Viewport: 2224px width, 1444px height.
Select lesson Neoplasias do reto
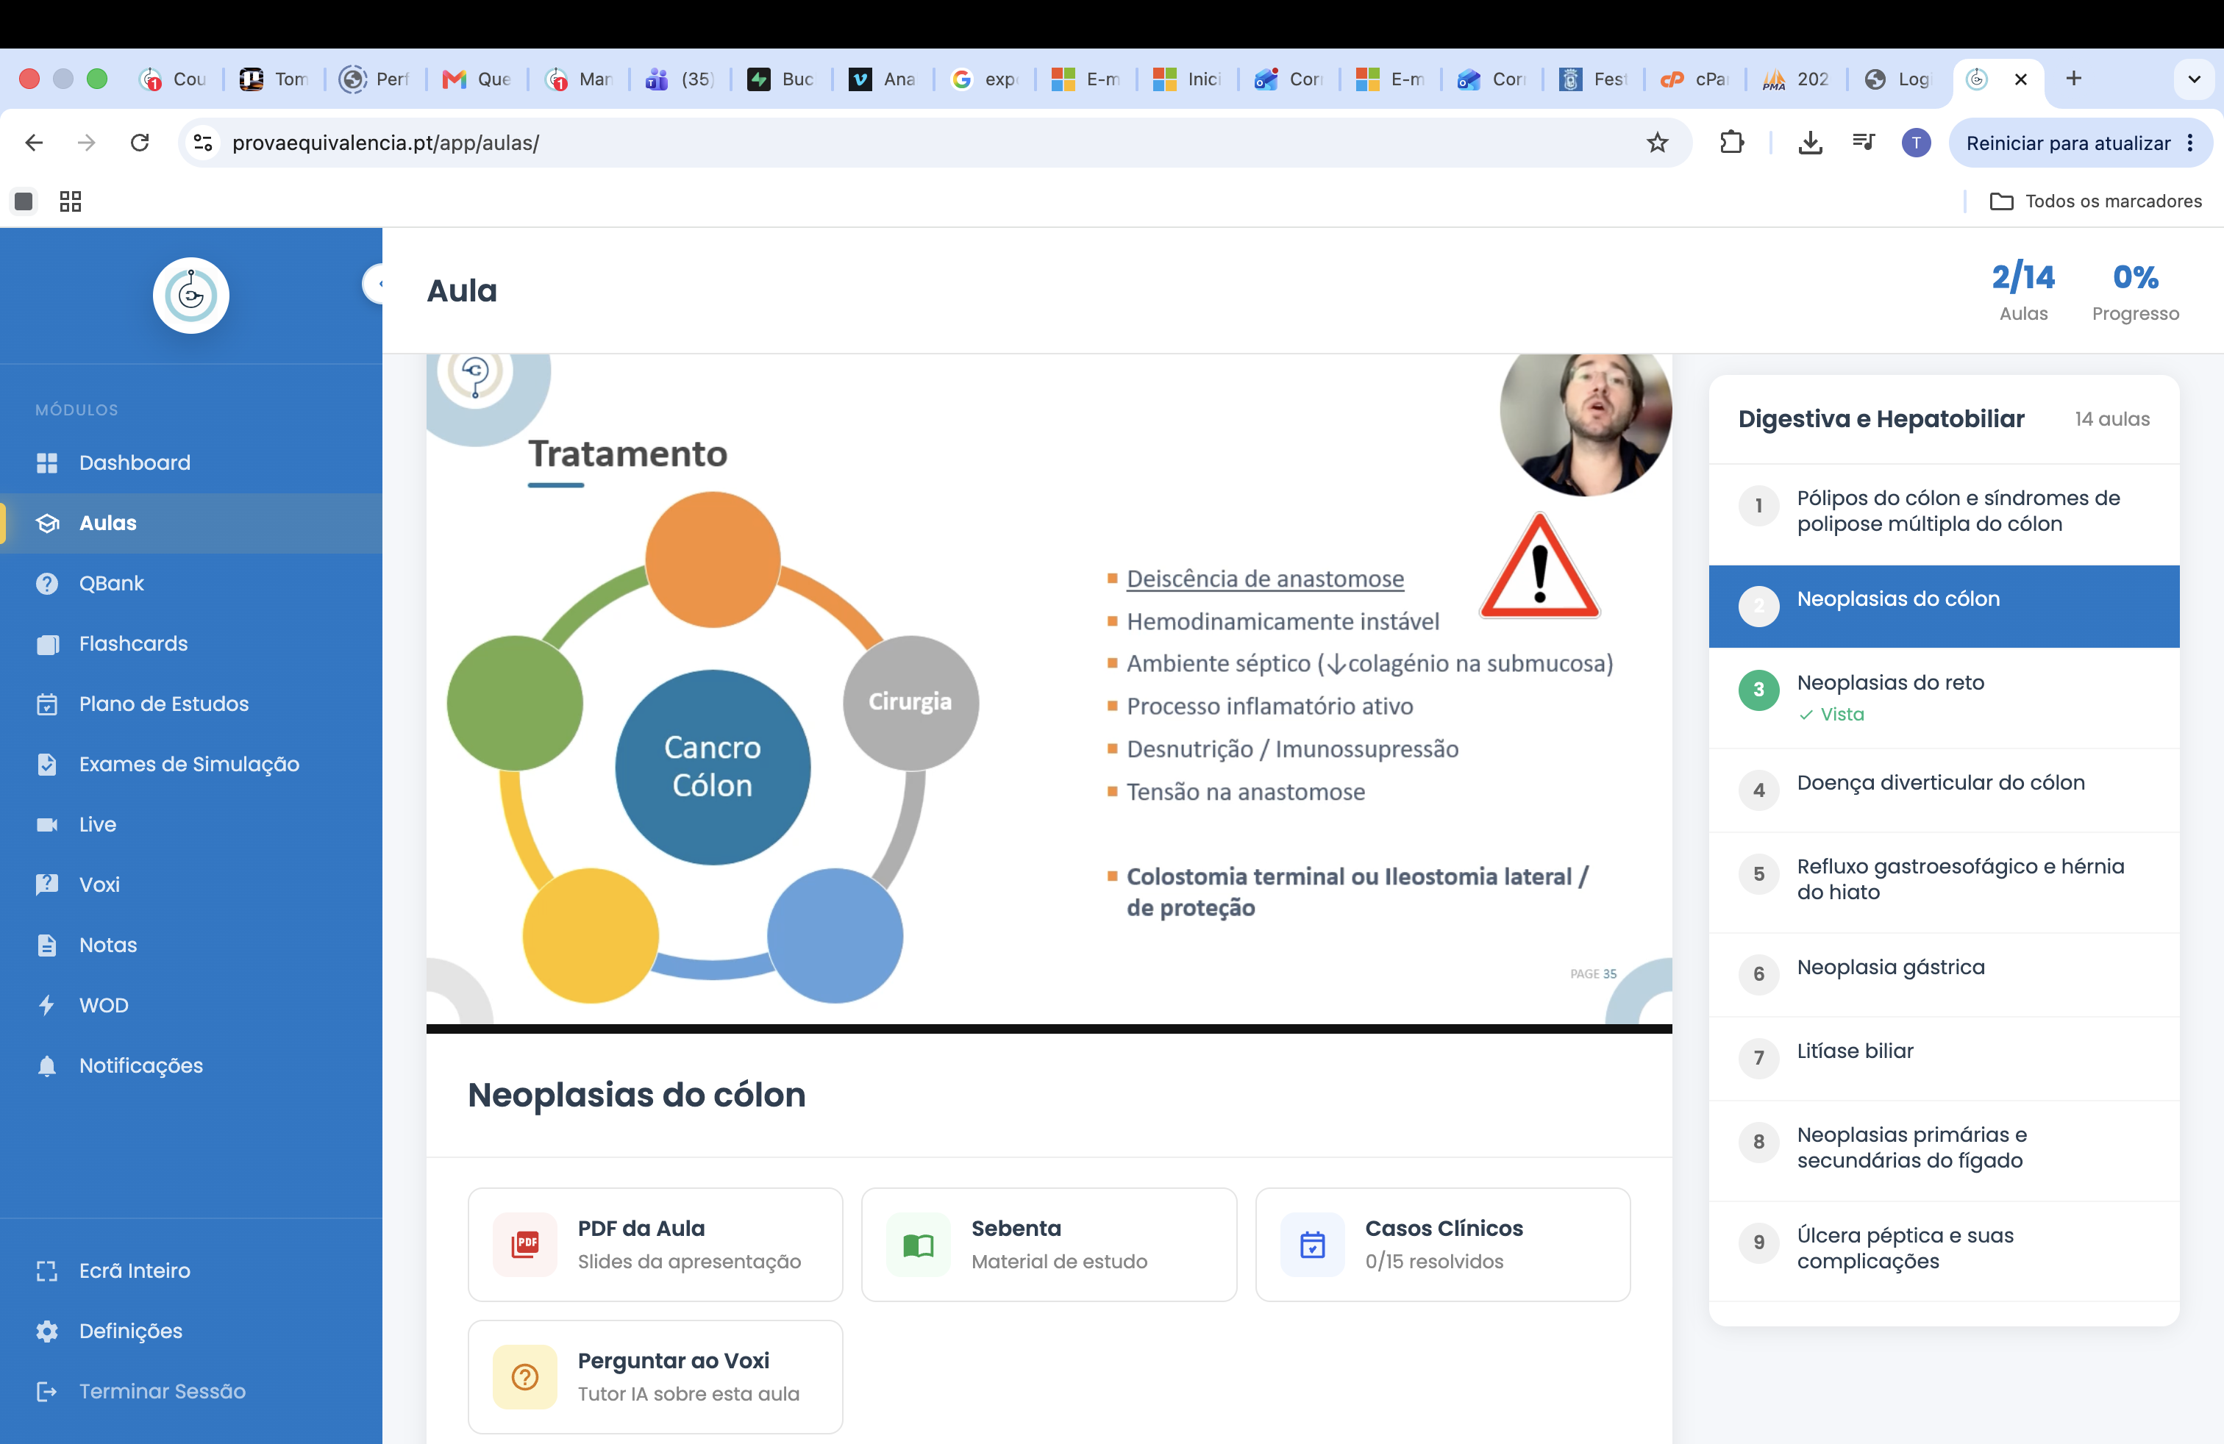pyautogui.click(x=1944, y=697)
